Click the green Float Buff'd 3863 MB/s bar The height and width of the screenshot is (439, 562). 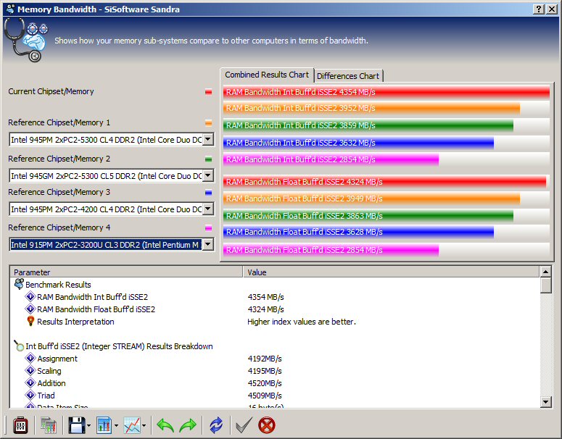[x=368, y=216]
